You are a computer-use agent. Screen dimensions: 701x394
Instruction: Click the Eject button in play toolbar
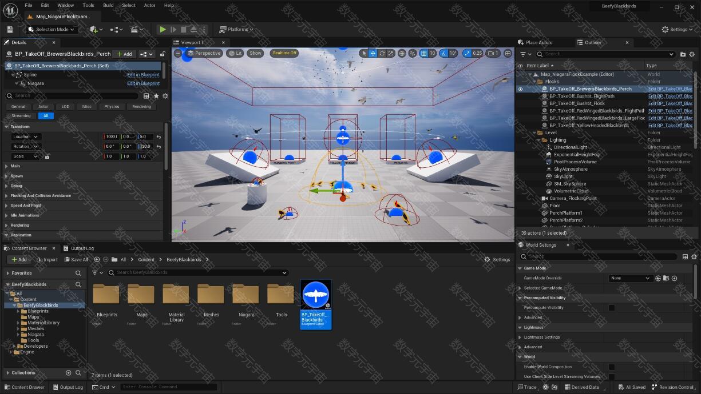click(193, 29)
